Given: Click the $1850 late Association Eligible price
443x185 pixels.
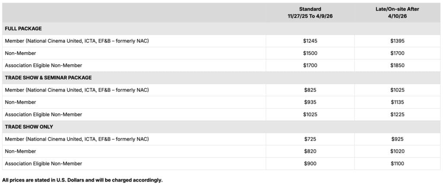Looking at the screenshot, I should [x=397, y=66].
